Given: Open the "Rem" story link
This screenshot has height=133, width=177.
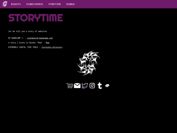Looking at the screenshot, I should point(48,43).
